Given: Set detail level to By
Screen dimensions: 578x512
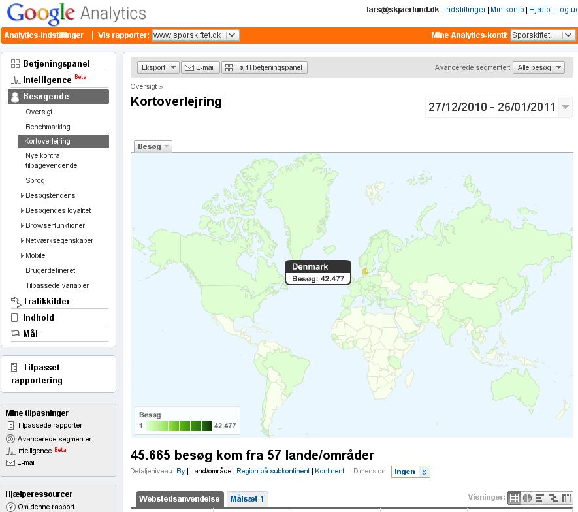Looking at the screenshot, I should pos(181,472).
